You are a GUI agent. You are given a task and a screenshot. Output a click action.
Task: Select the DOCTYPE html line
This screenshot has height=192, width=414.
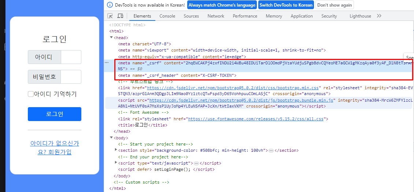click(x=127, y=25)
